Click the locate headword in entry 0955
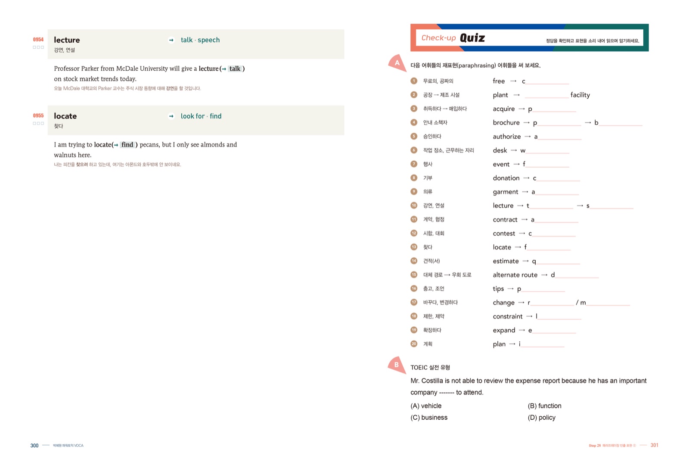Image resolution: width=689 pixels, height=471 pixels. point(65,116)
